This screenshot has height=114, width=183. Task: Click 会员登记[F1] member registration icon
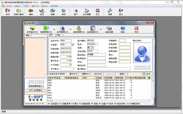point(32,29)
